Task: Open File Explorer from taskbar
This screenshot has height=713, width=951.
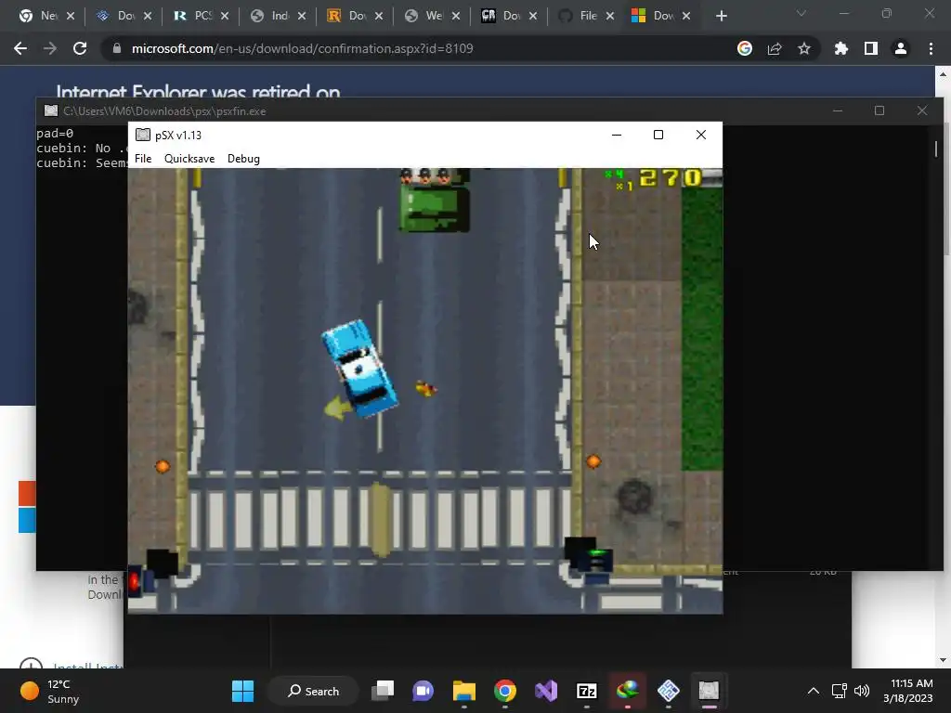Action: [464, 691]
